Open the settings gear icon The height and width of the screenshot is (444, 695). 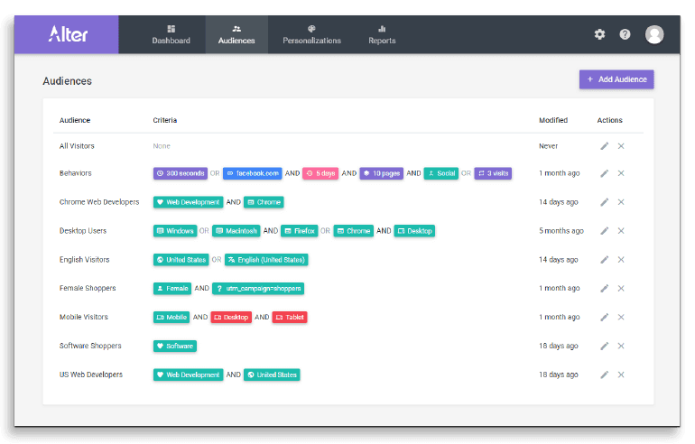coord(599,34)
